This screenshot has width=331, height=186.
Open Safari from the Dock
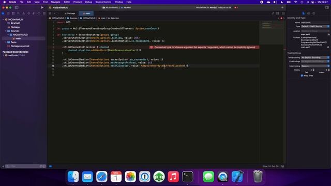click(x=102, y=177)
